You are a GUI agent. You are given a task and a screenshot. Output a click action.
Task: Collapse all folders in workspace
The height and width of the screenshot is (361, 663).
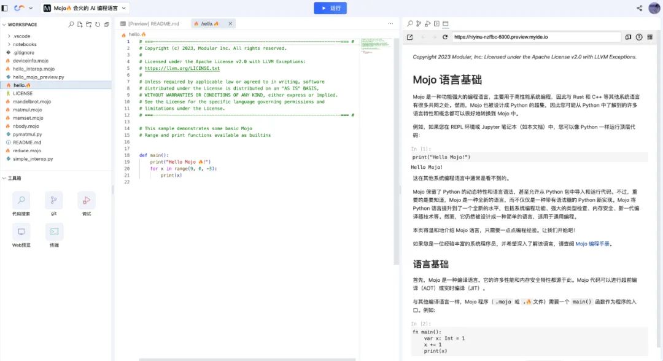tap(107, 25)
